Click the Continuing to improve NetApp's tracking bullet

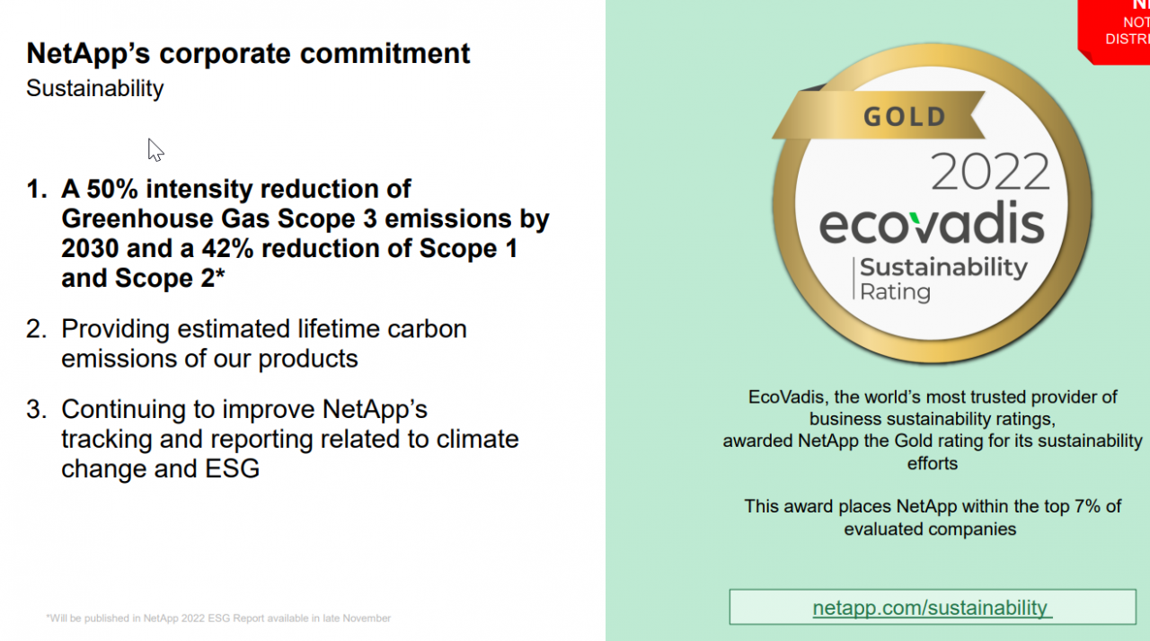(x=289, y=439)
